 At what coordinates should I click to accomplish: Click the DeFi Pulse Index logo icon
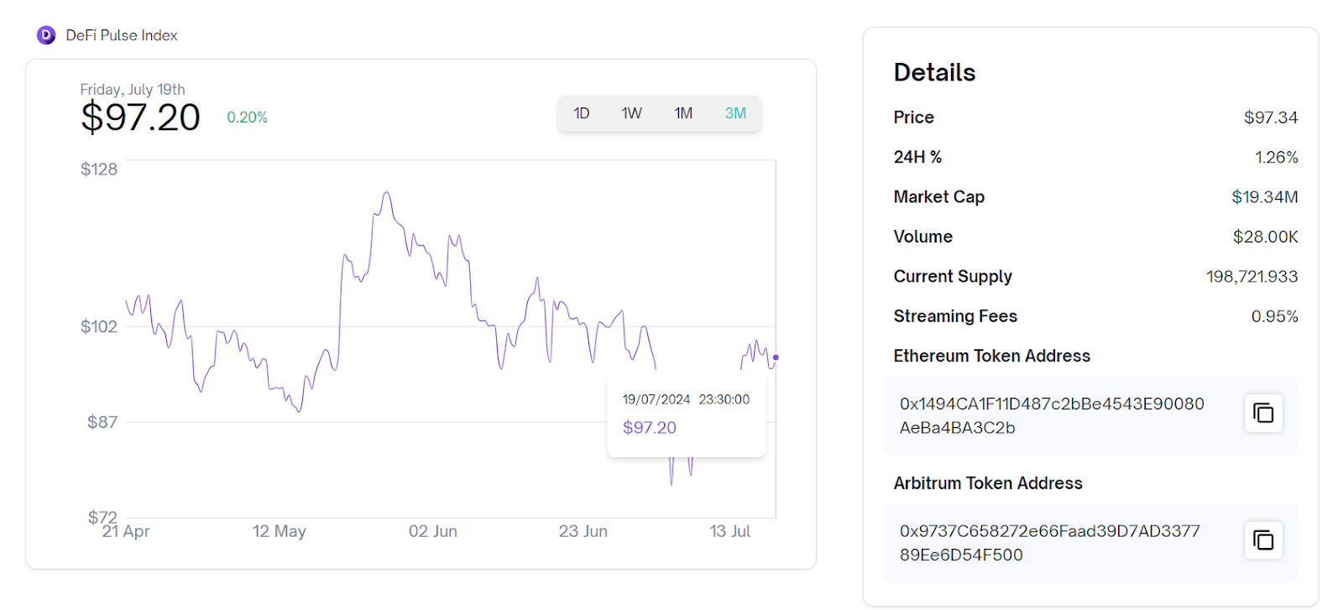tap(46, 35)
